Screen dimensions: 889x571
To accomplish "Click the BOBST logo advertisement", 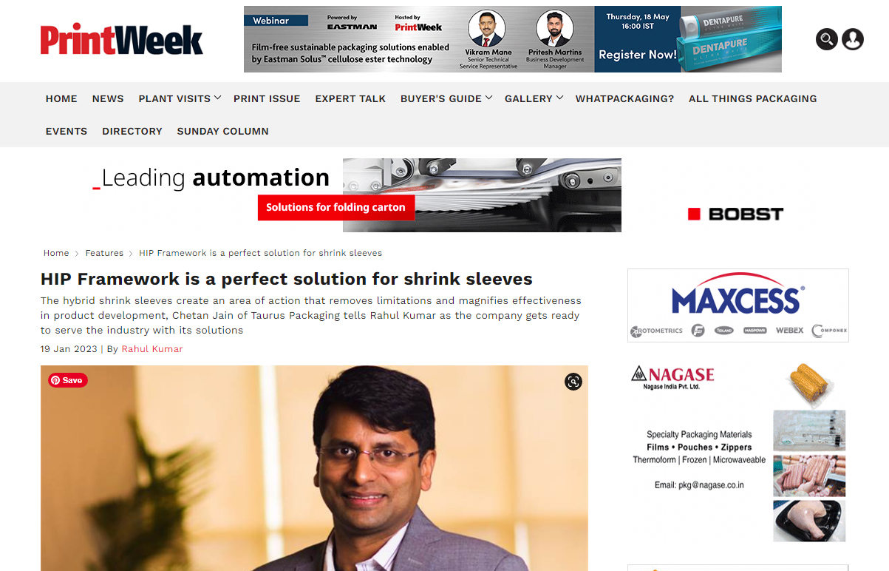I will point(735,214).
